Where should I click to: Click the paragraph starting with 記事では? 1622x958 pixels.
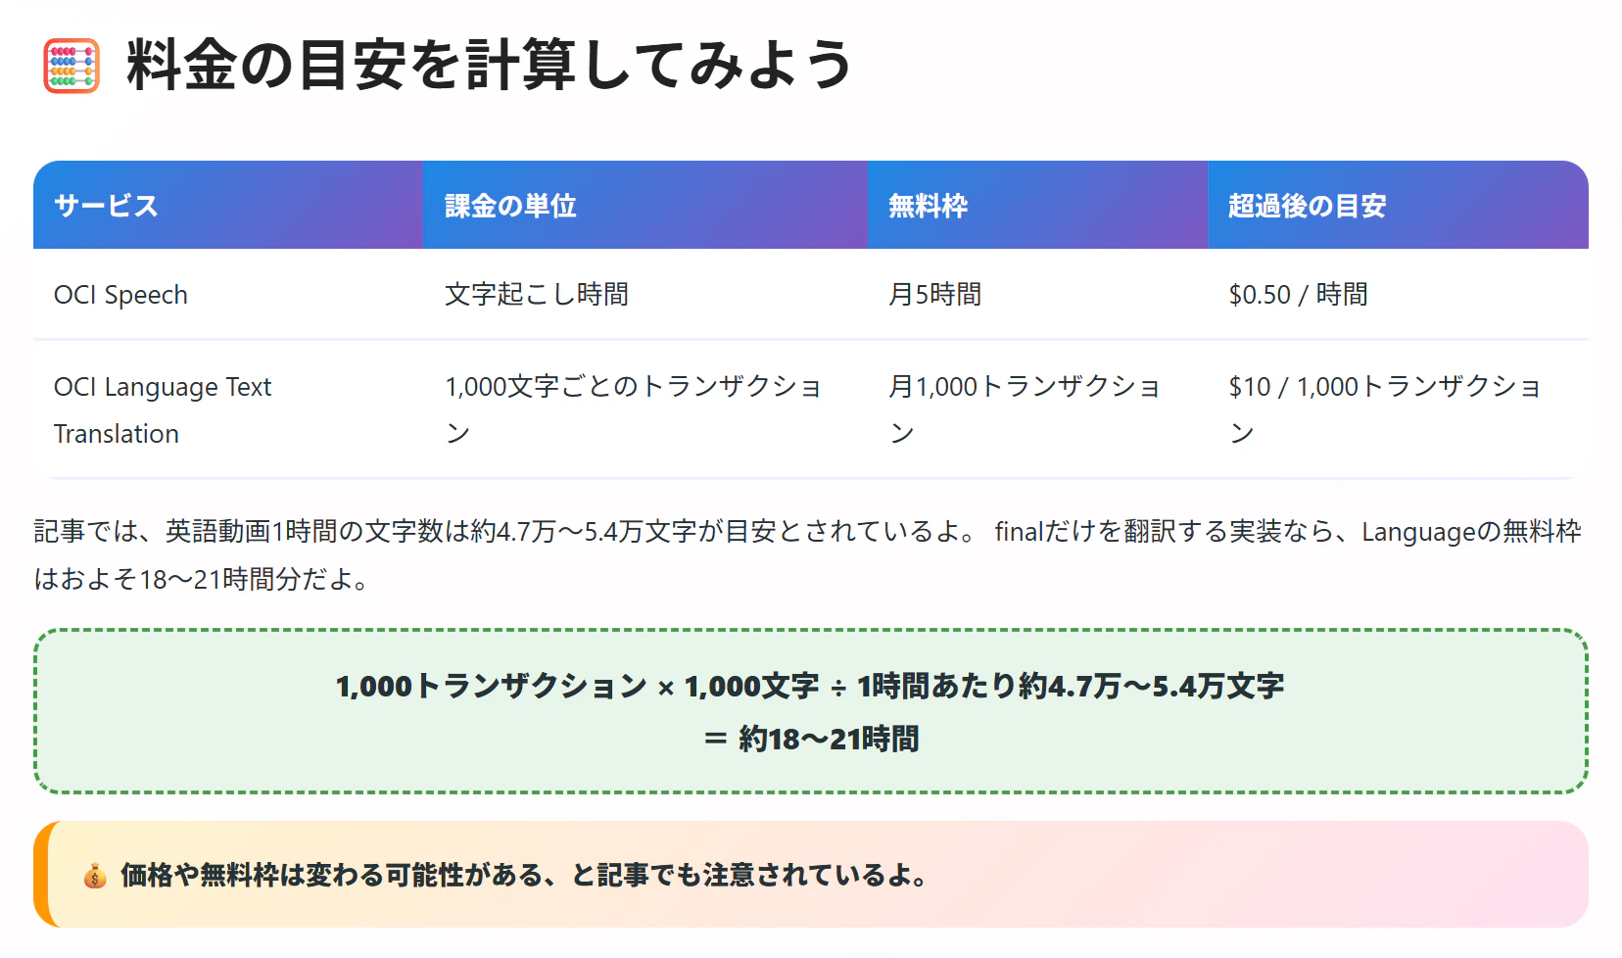808,554
